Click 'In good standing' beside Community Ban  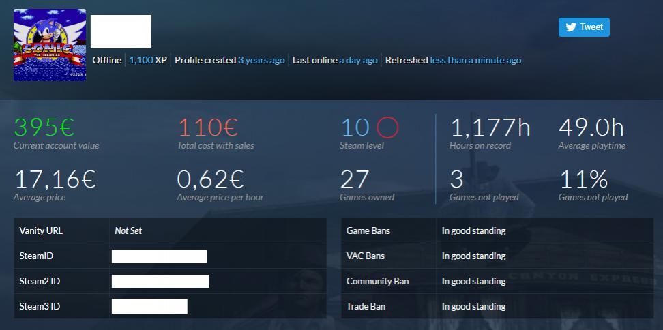tap(473, 281)
